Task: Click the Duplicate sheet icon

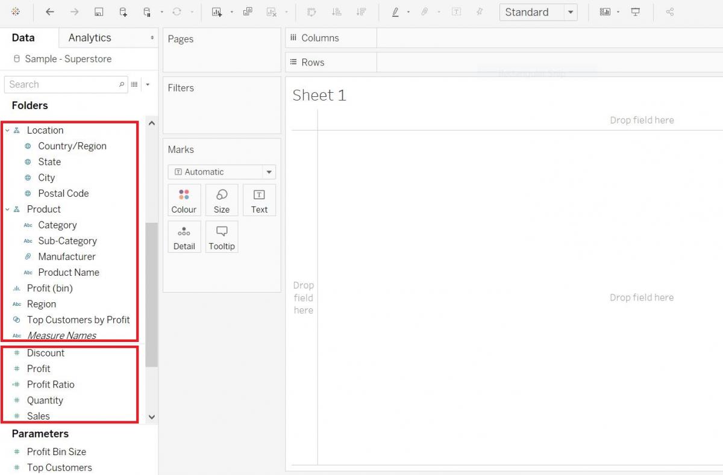Action: [247, 11]
